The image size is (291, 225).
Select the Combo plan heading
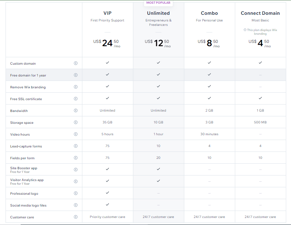tap(209, 13)
